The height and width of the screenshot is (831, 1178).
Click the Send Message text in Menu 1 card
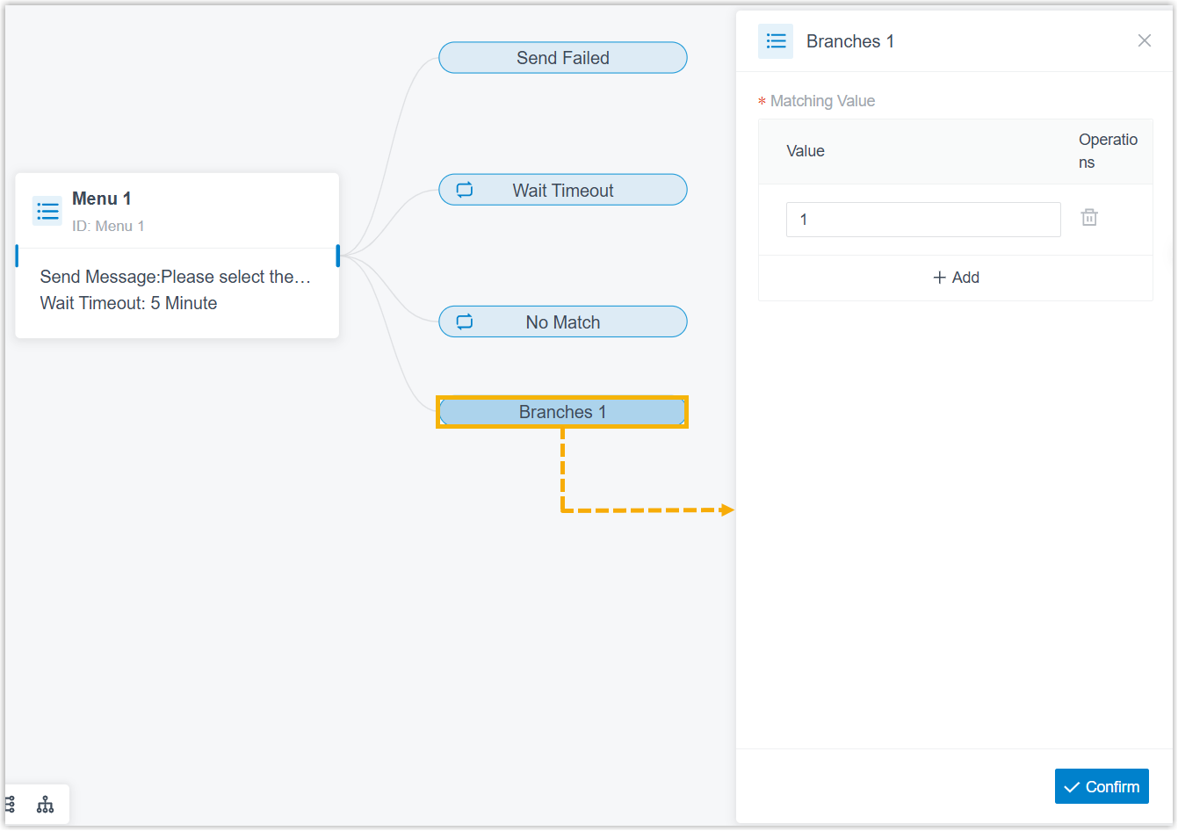(176, 277)
